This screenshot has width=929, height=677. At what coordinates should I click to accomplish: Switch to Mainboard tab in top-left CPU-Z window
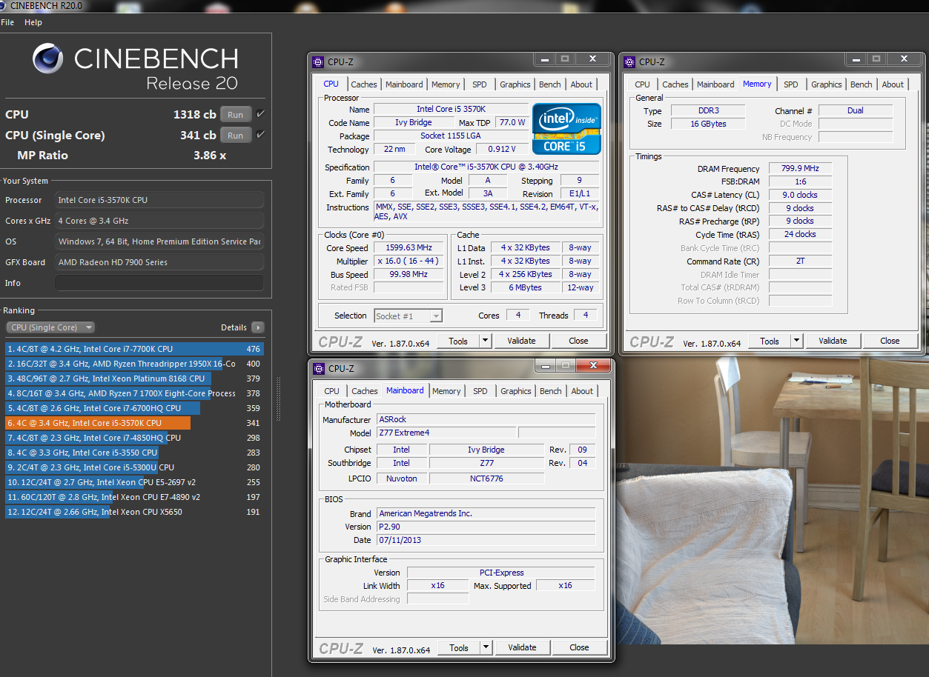404,84
